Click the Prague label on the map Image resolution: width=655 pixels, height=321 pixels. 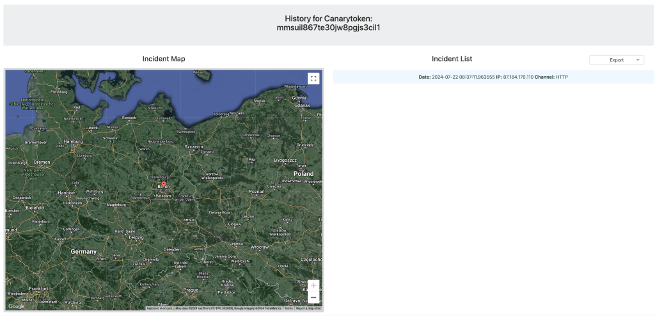(192, 290)
